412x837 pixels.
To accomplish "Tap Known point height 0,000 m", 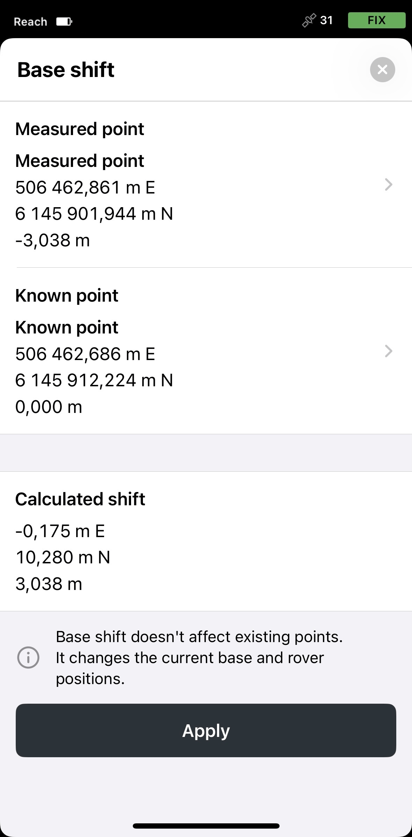I will (49, 407).
